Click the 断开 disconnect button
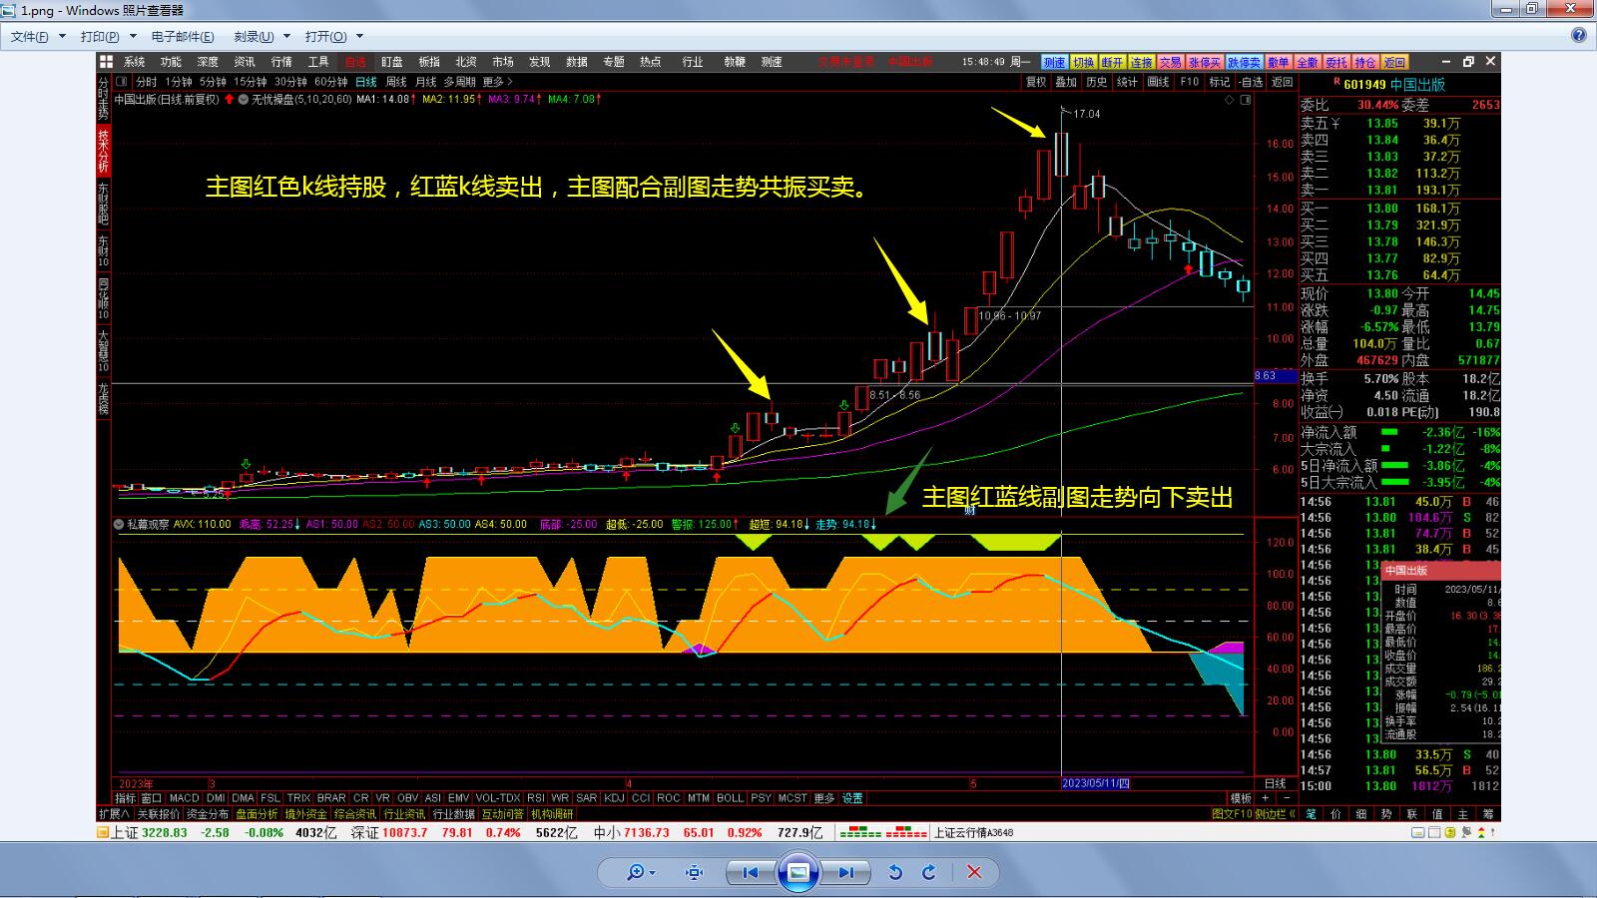The height and width of the screenshot is (898, 1597). [x=1113, y=62]
